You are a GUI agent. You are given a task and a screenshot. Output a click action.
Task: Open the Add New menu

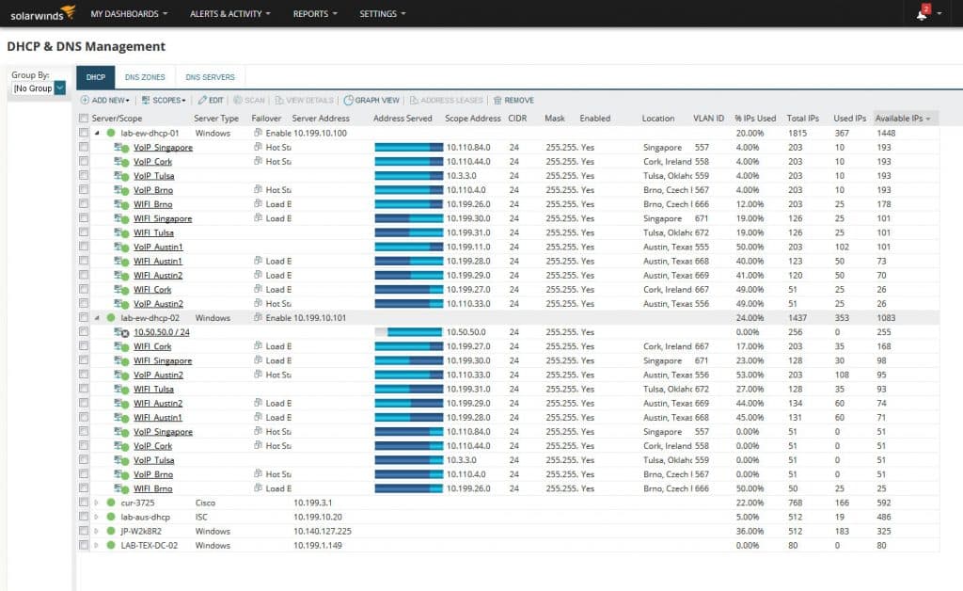(105, 99)
